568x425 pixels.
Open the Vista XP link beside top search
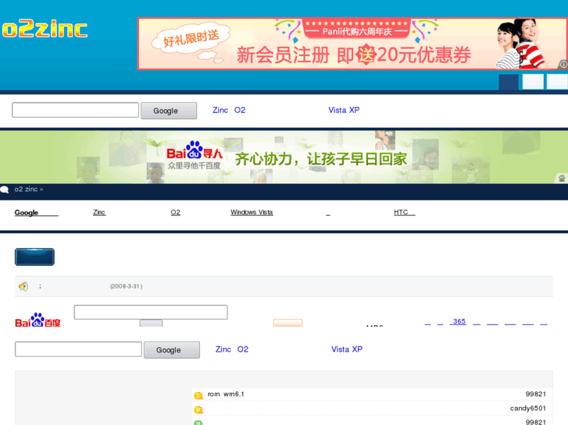tap(344, 110)
